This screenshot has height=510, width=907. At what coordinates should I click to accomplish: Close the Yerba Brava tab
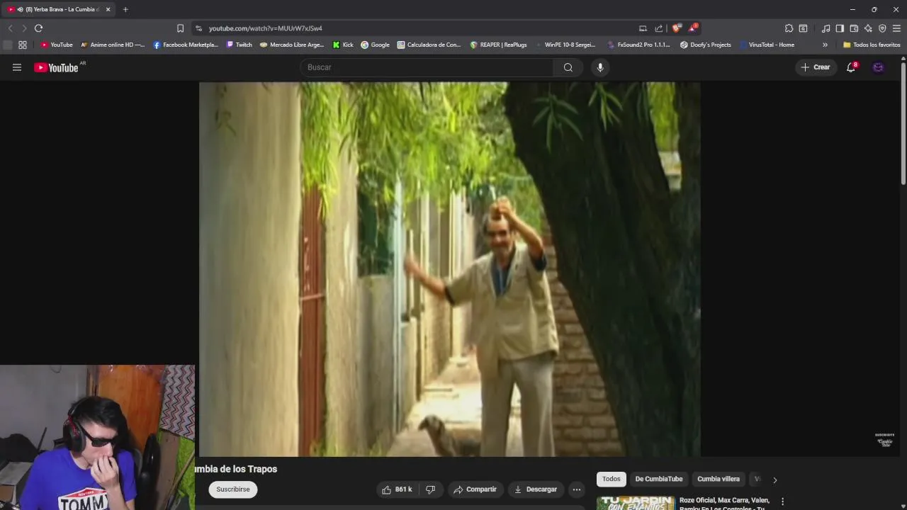108,9
